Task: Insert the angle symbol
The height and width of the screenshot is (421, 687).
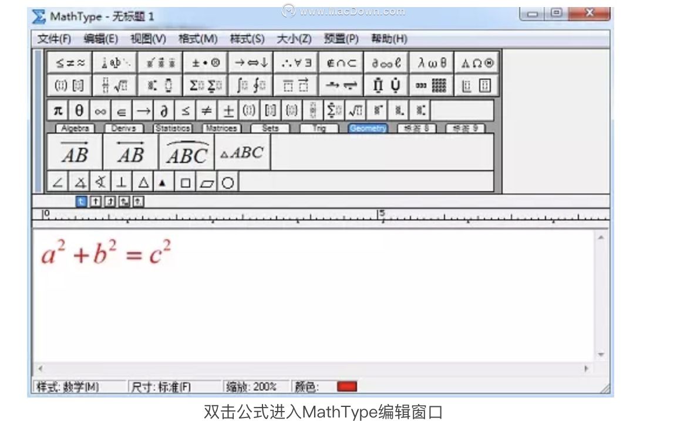Action: pos(58,182)
